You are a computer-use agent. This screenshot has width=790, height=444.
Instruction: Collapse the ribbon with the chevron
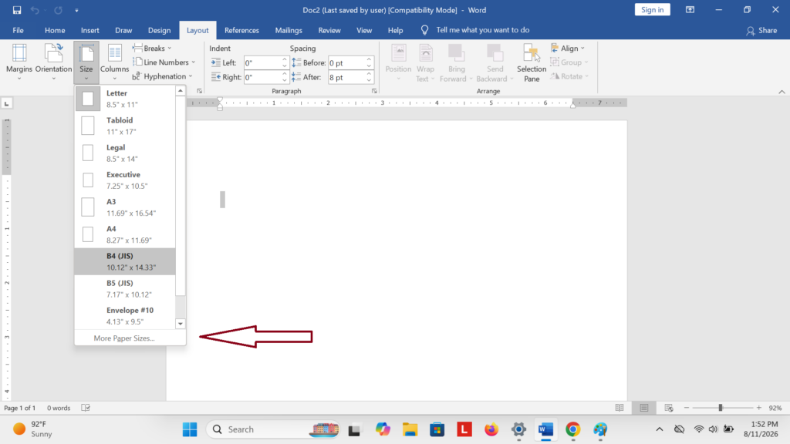pyautogui.click(x=782, y=92)
